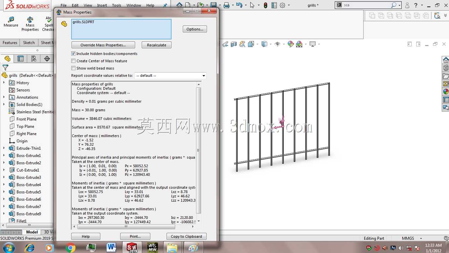Open the ConfigurationManager tab icon
Viewport: 449px width, 253px height.
tap(34, 59)
